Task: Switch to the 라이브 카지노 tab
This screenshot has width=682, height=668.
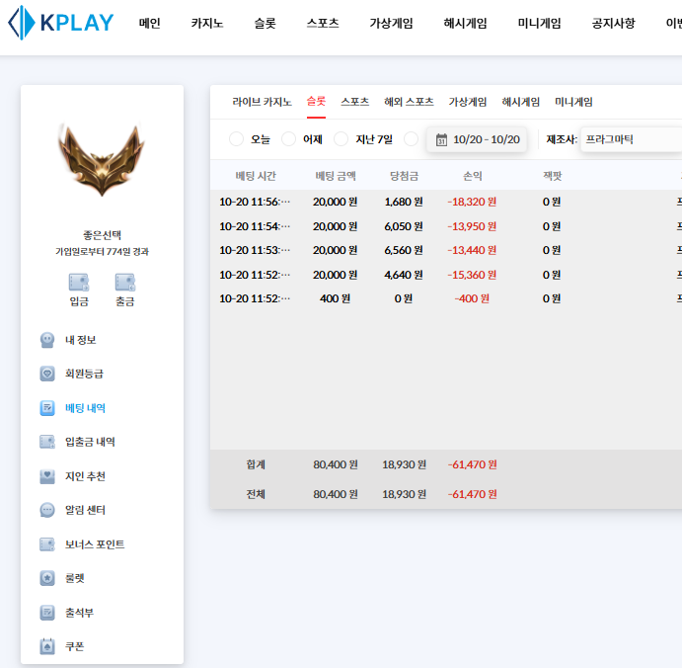Action: point(262,101)
